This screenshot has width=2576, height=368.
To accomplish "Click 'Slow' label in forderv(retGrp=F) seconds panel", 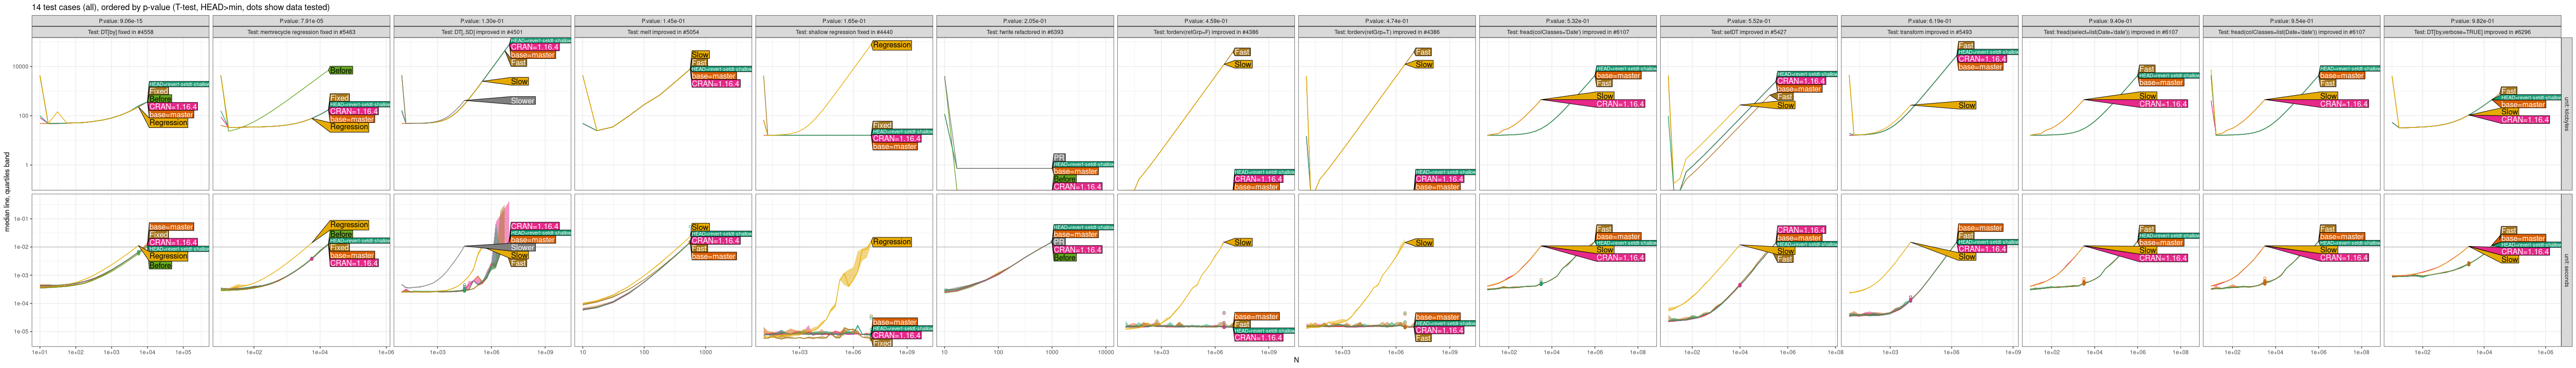I will coord(1242,243).
